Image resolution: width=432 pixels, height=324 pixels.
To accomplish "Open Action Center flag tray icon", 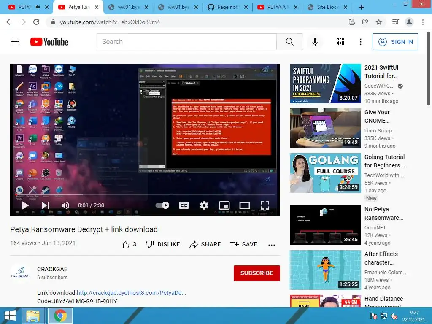I will tap(374, 316).
